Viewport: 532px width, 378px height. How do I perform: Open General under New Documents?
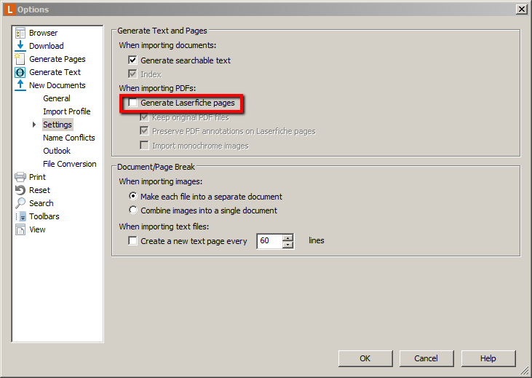pos(57,98)
